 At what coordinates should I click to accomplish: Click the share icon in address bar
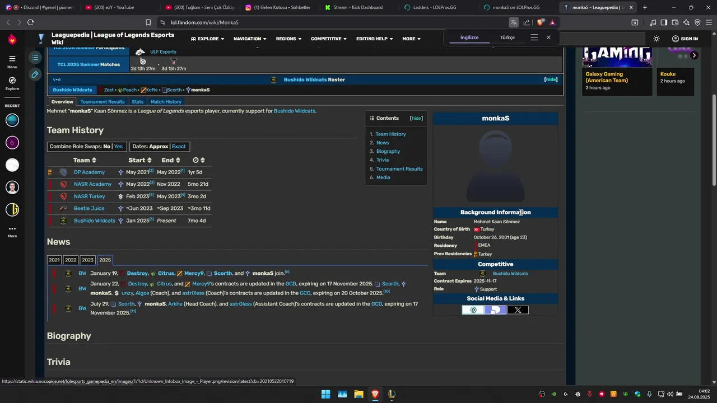tap(527, 22)
